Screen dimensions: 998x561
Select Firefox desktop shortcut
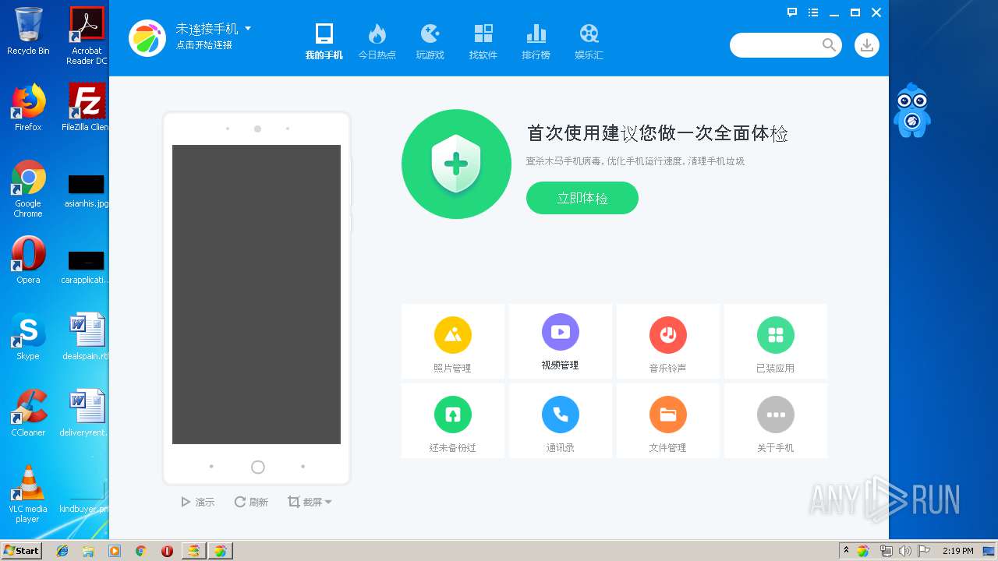point(28,108)
